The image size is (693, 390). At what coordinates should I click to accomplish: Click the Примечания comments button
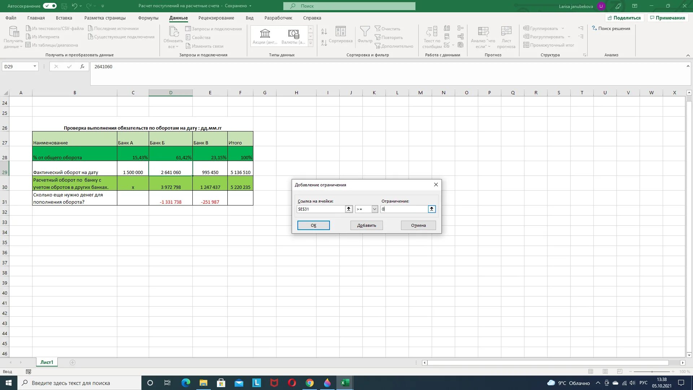click(667, 18)
